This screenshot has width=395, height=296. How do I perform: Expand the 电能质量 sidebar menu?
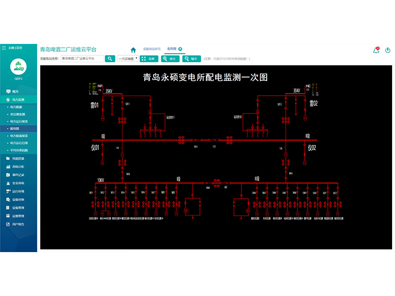(18, 158)
